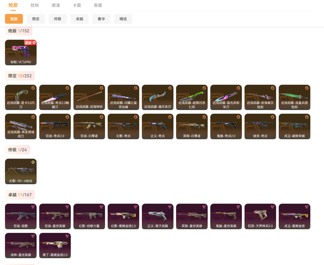The height and width of the screenshot is (265, 324).
Task: Open the 标配-VCTxPRX skin card
Action: tap(21, 53)
